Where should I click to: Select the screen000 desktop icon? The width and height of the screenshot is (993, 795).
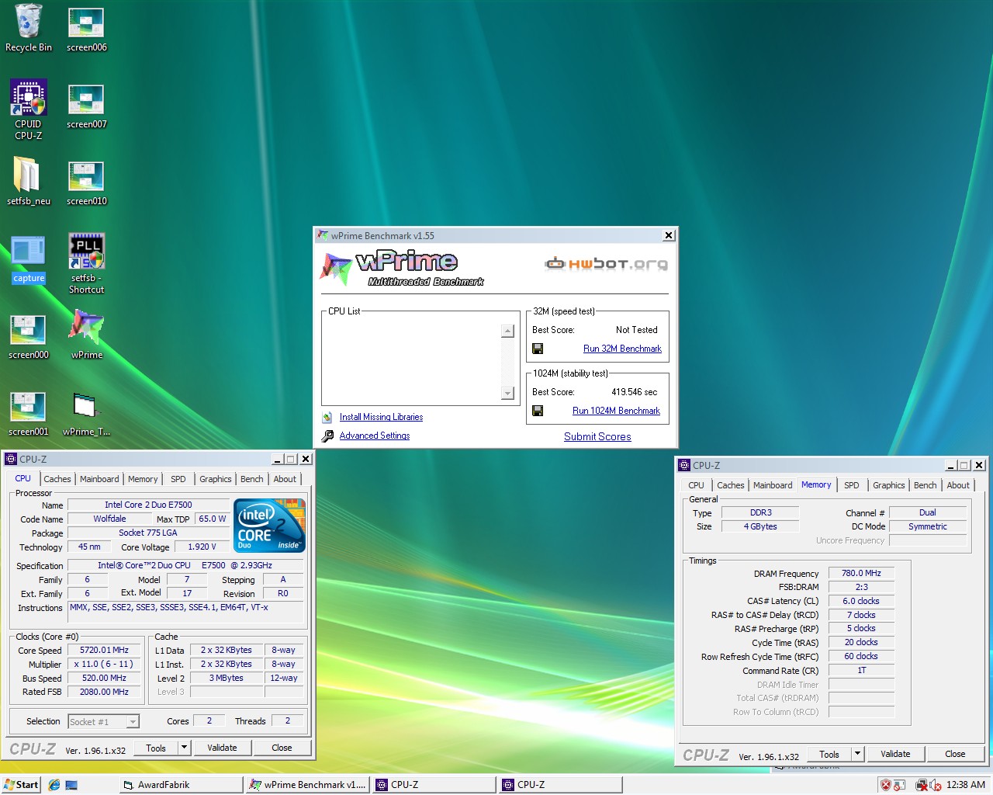click(x=28, y=335)
